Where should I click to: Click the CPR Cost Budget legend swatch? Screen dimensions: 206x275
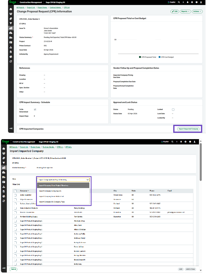[x=159, y=57]
